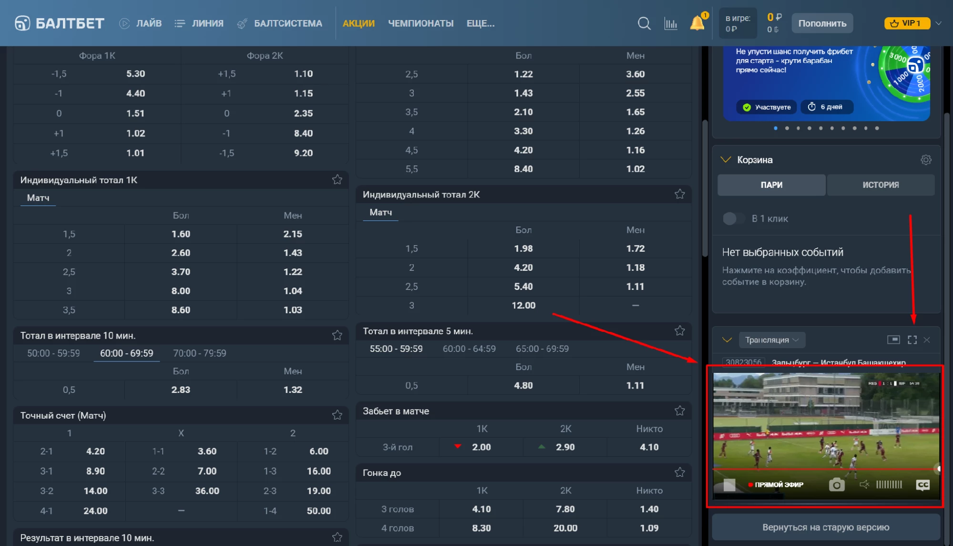Star the Результат в интервале 10 мин. market
This screenshot has width=953, height=546.
[337, 537]
